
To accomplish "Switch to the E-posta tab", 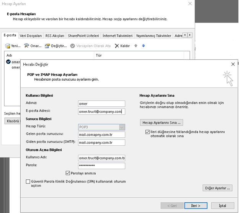I will pyautogui.click(x=10, y=35).
